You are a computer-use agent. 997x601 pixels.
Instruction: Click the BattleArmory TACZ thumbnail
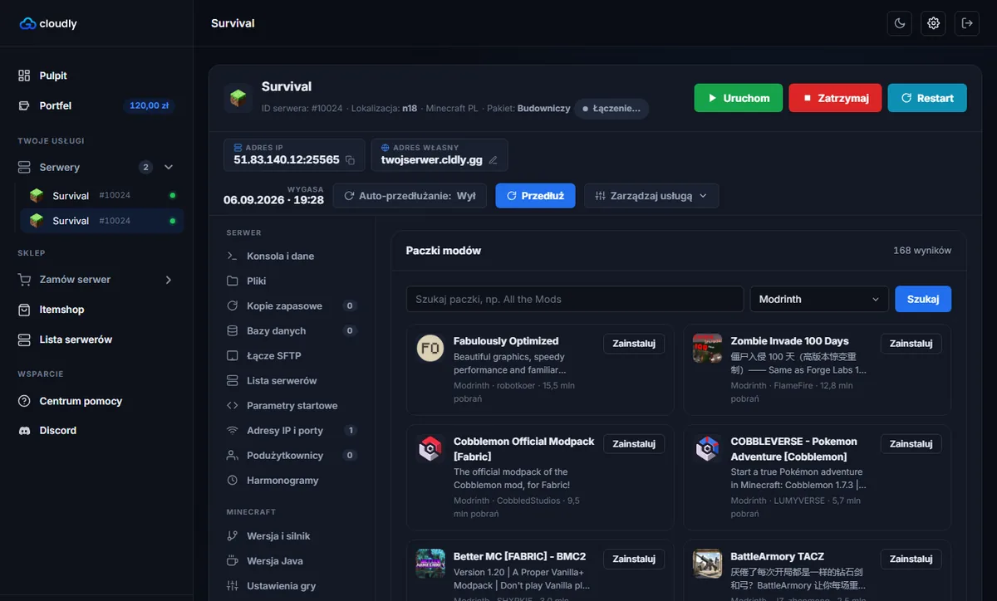click(x=707, y=564)
